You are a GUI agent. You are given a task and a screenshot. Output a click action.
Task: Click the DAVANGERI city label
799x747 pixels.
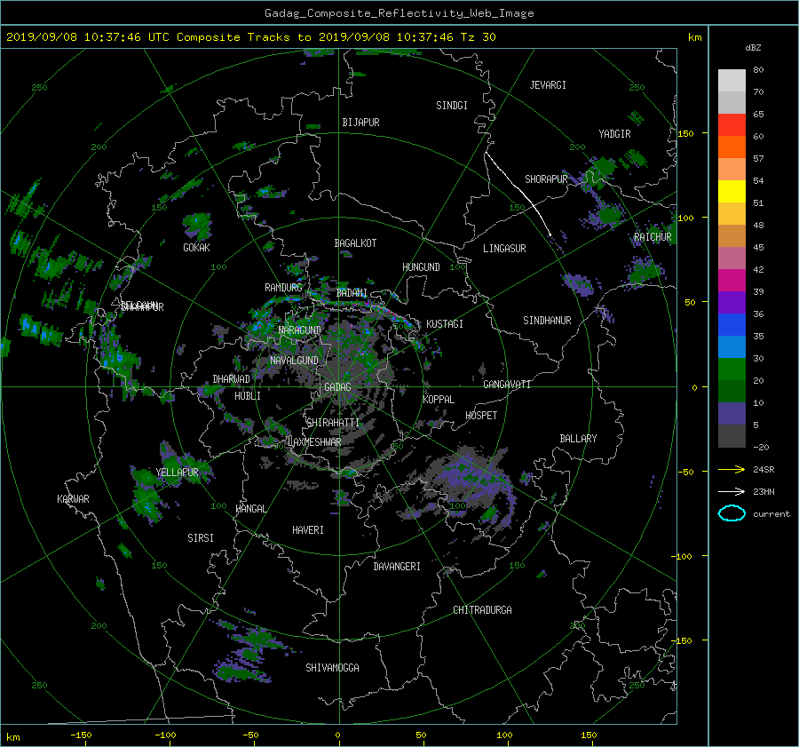tap(397, 567)
